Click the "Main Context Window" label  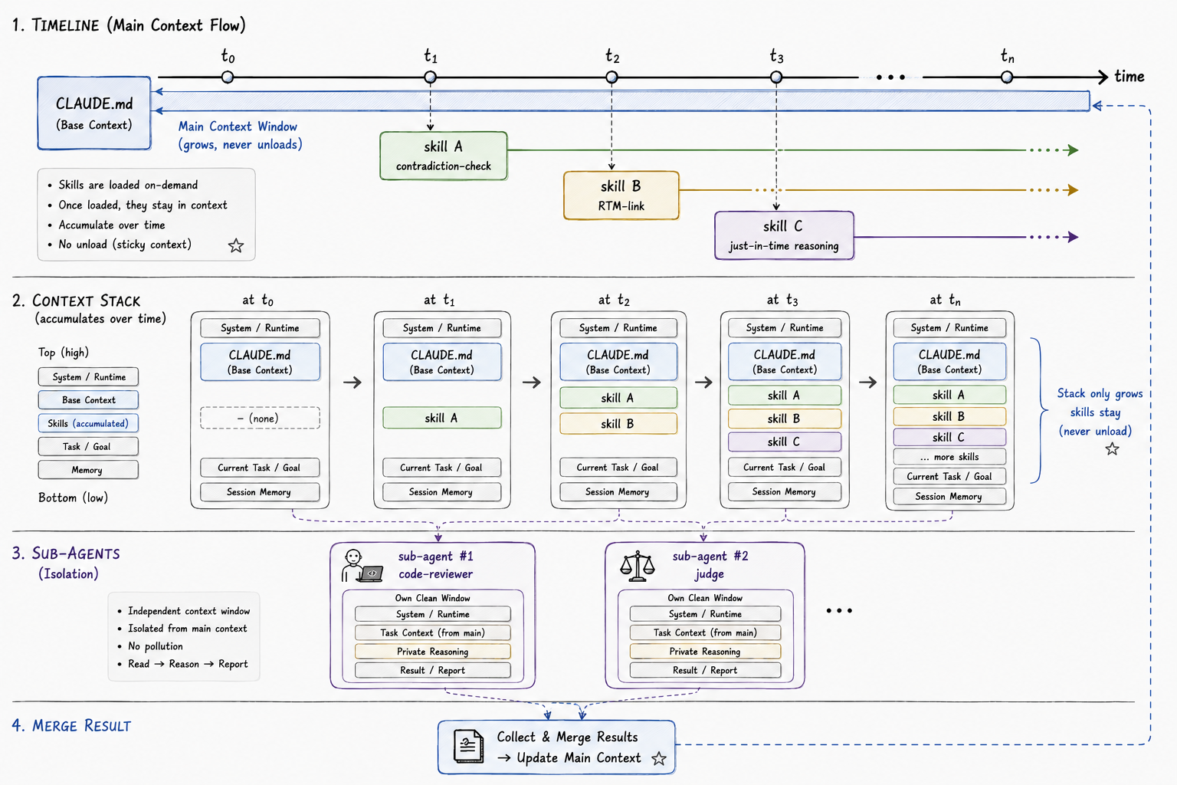238,126
